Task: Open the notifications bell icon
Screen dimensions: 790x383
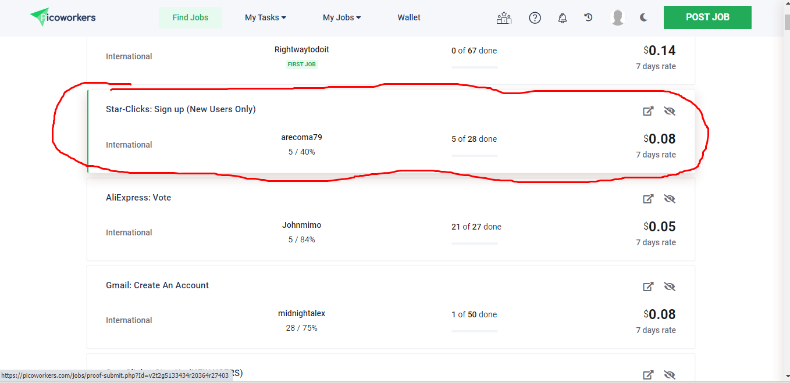Action: (563, 18)
